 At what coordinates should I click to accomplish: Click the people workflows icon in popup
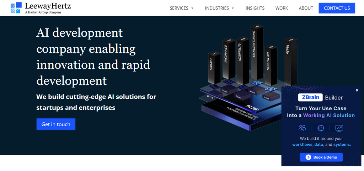pyautogui.click(x=302, y=128)
